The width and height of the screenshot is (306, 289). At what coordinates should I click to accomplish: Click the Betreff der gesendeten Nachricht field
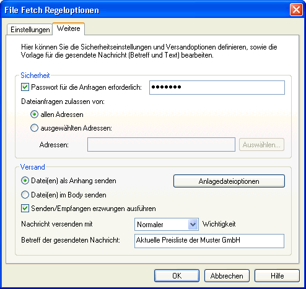coord(209,241)
